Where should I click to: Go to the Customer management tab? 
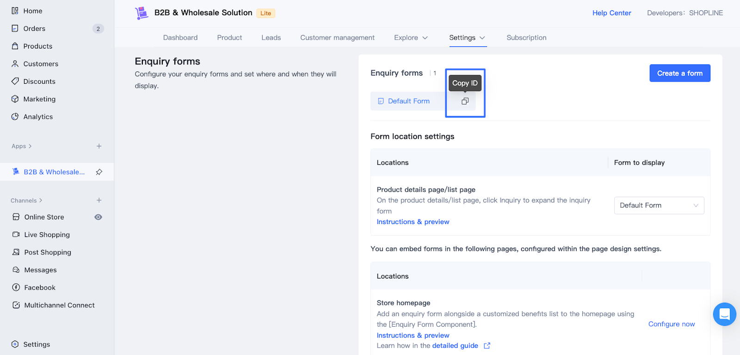(x=337, y=37)
